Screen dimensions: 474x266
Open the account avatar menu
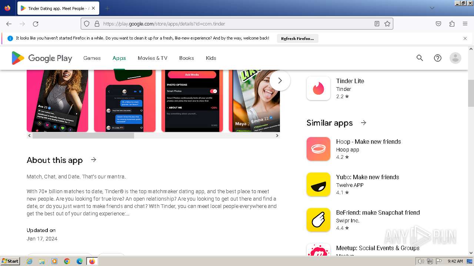pyautogui.click(x=455, y=58)
